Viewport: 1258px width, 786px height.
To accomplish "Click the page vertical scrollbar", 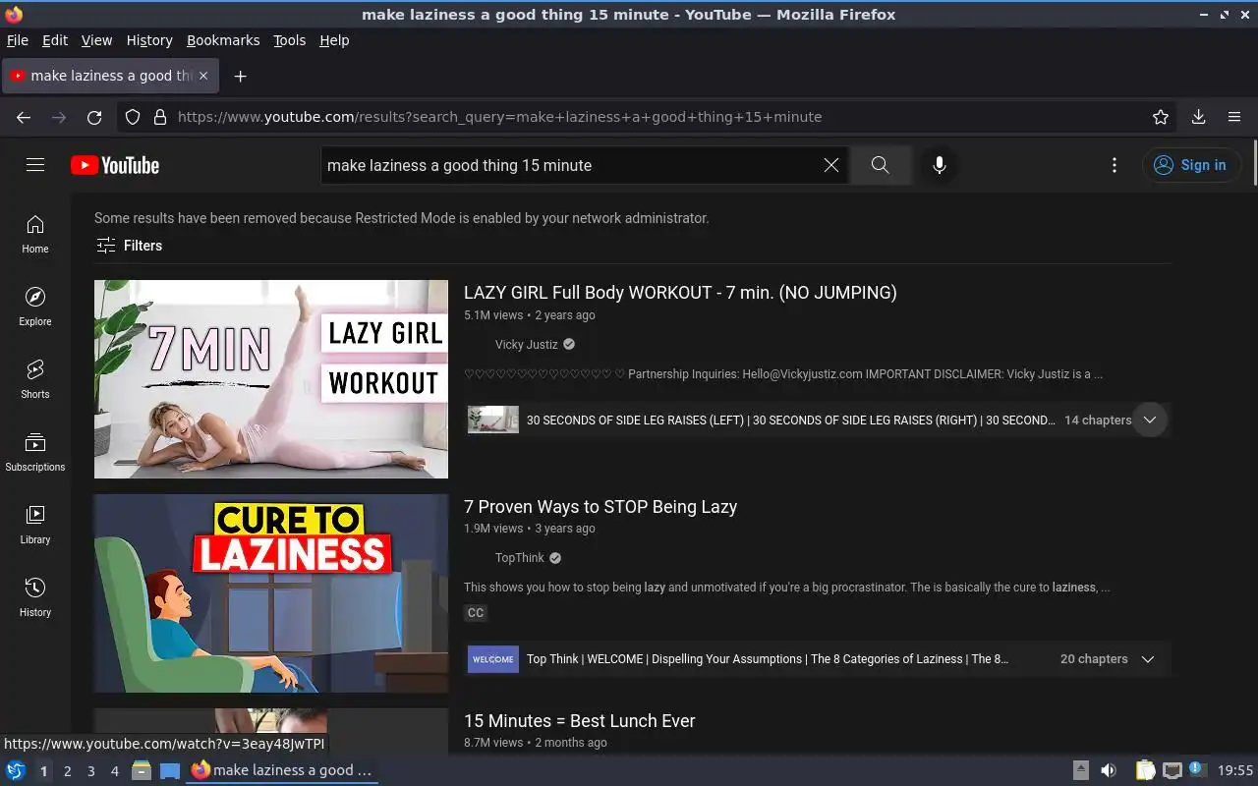I will click(1254, 161).
